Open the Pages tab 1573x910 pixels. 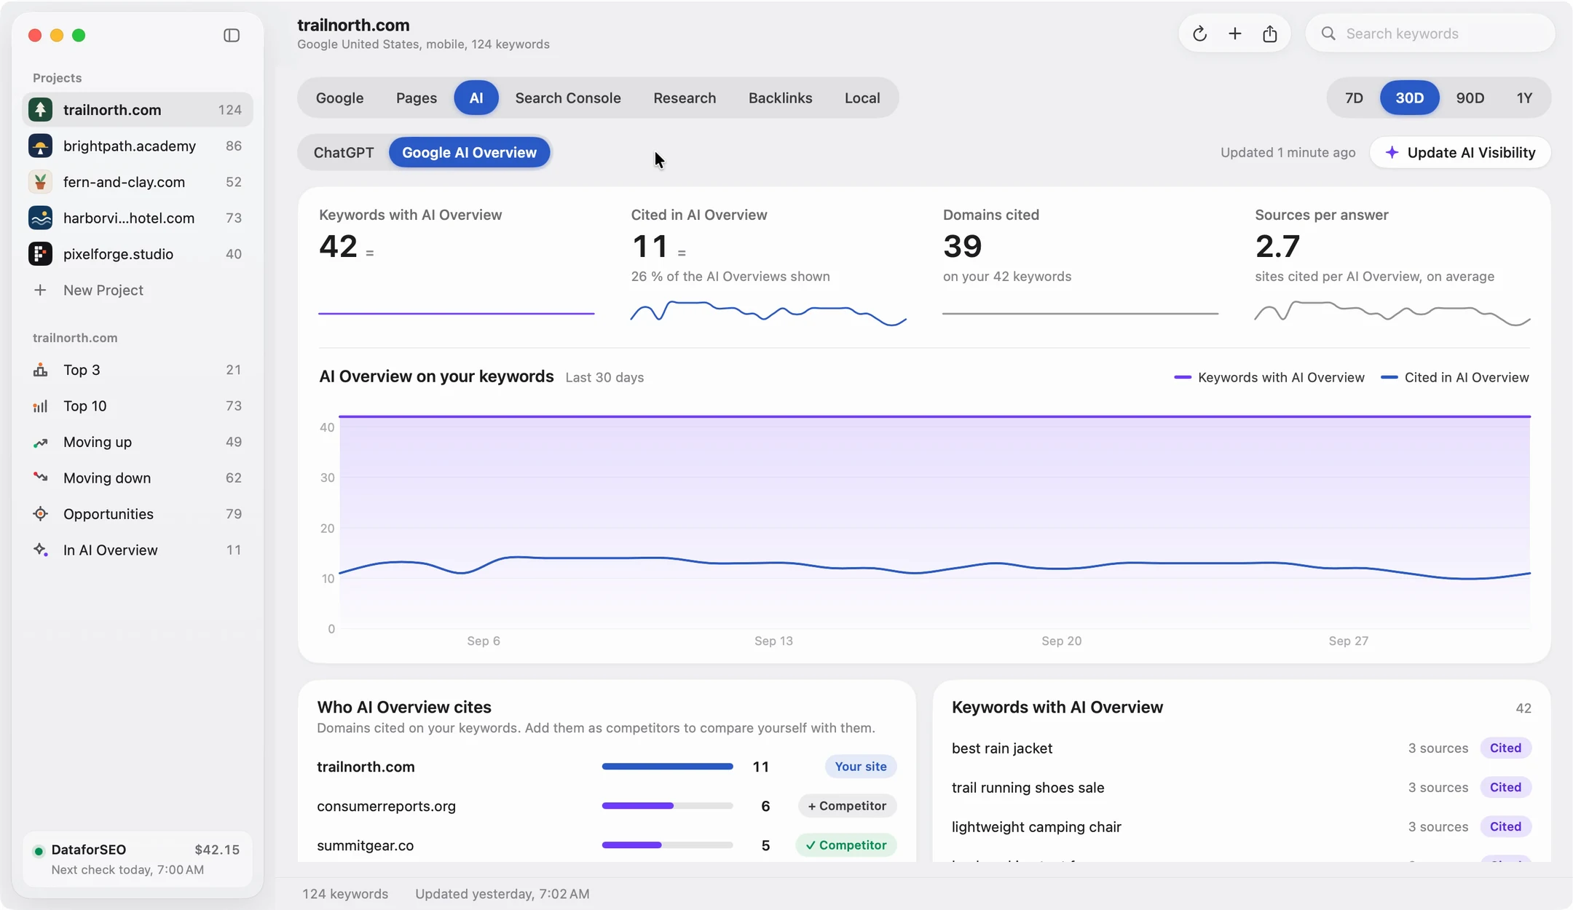(417, 98)
